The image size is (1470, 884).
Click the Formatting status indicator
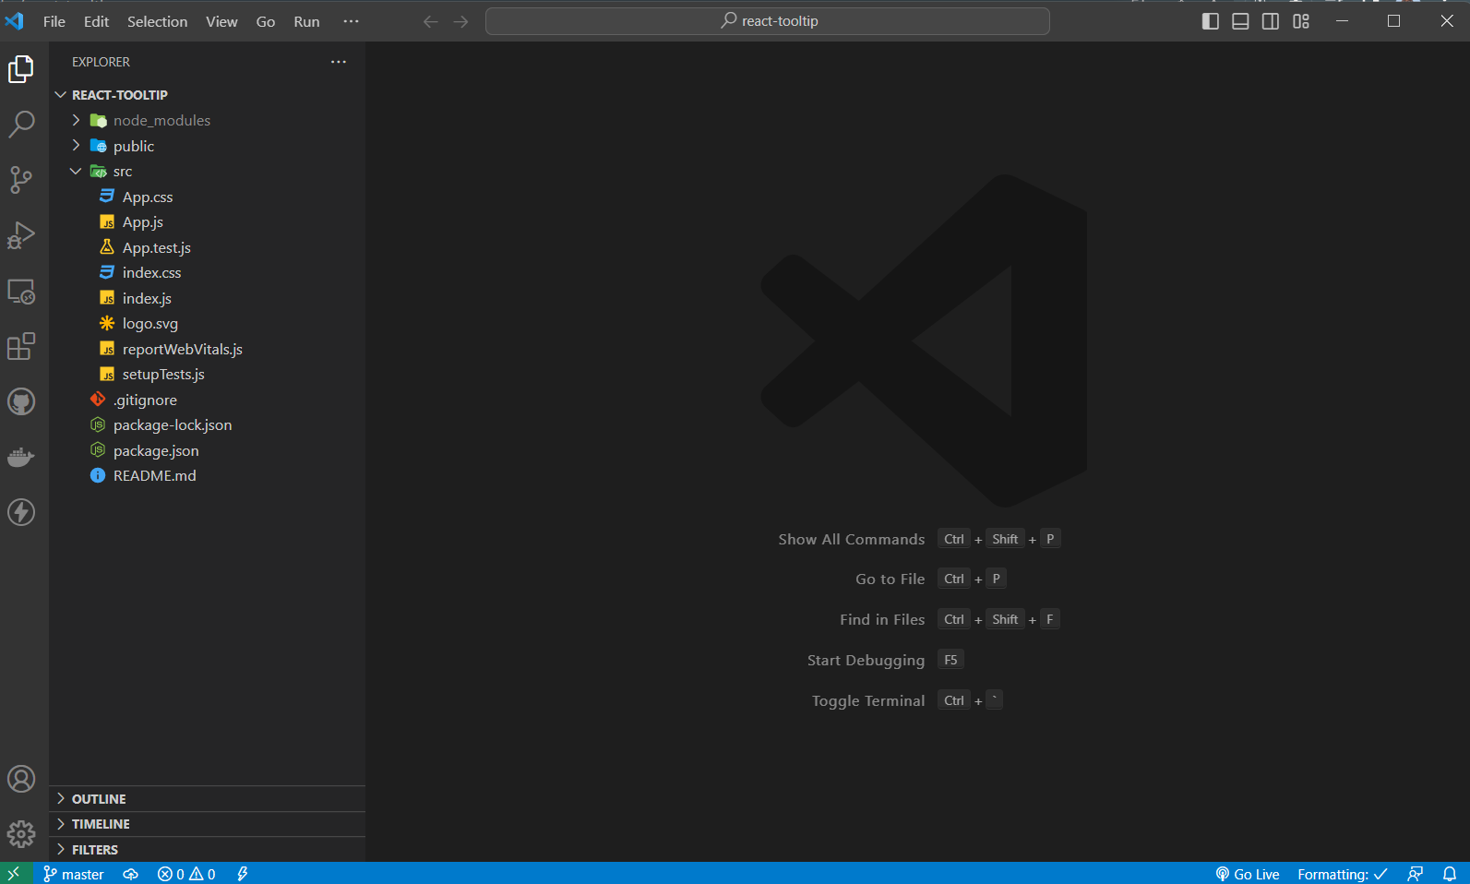1343,874
